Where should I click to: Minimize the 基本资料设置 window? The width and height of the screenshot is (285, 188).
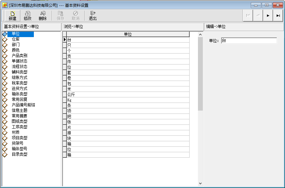[256, 5]
